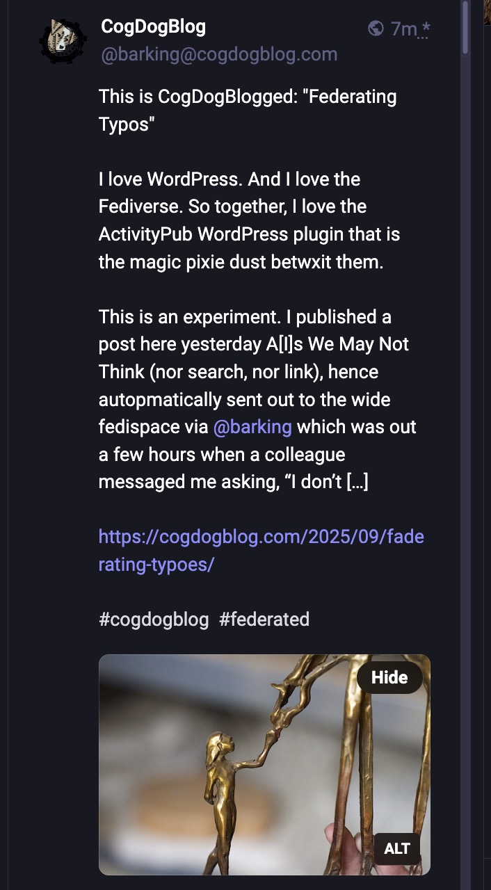Viewport: 491px width, 890px height.
Task: Click the edited asterisk marker
Action: coord(426,29)
